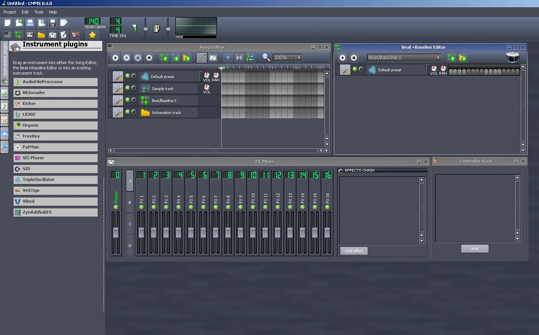Select draw mode pencil in the Song-Editor
Viewport: 539px width, 335px height.
click(202, 58)
